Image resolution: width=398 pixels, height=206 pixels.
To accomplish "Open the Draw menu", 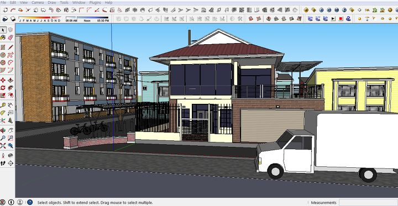I will pos(52,3).
